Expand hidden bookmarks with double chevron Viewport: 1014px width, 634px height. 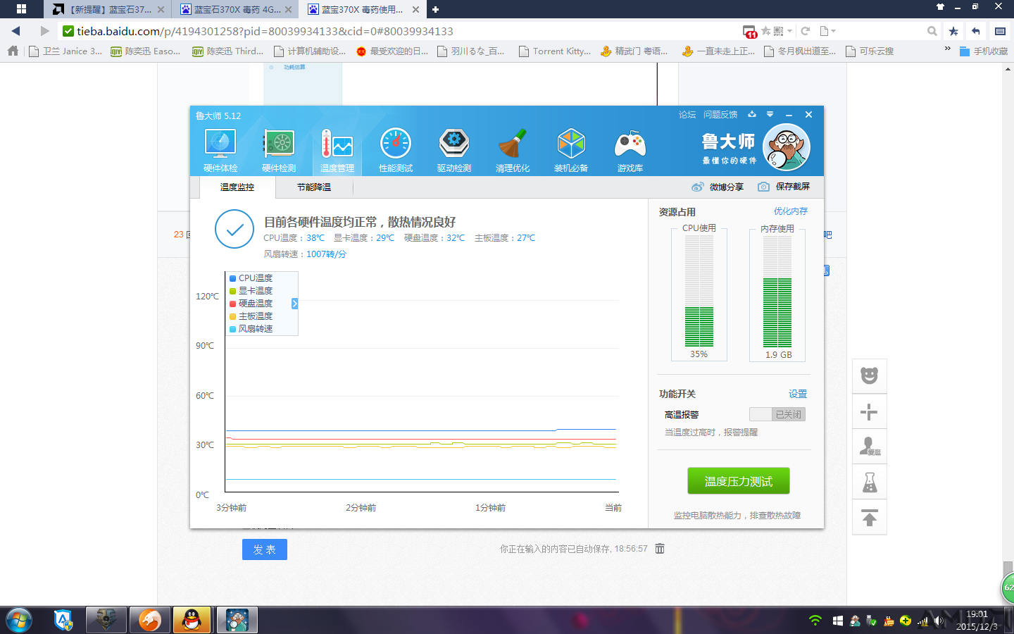(947, 49)
